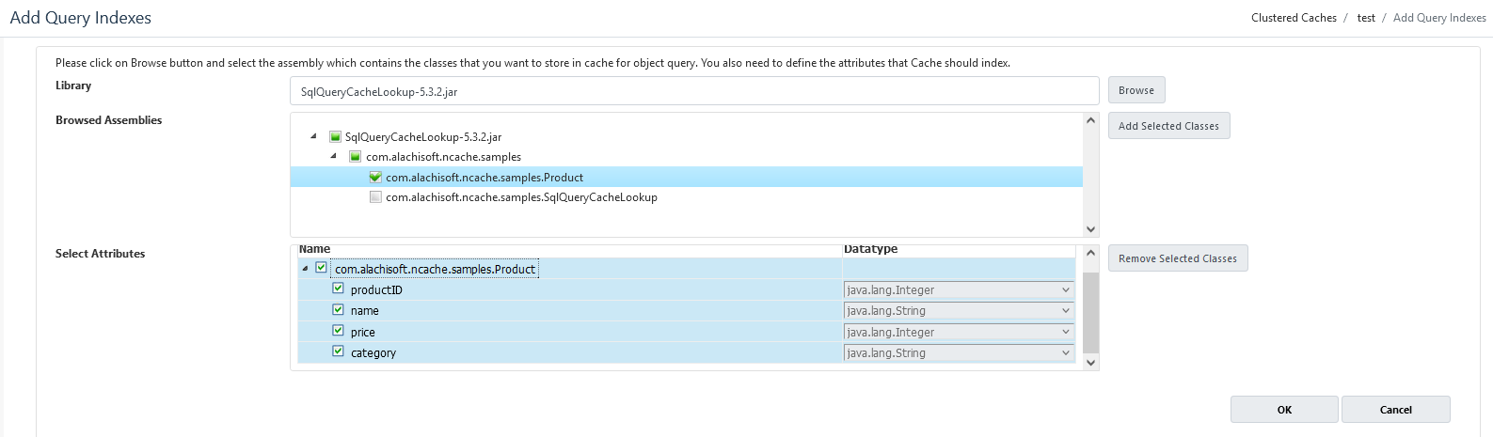Screen dimensions: 1493x437
Task: Click the Library path input field
Action: (694, 91)
